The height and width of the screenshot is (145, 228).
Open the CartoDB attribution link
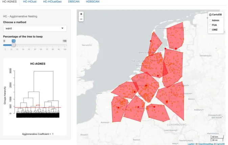coord(220,144)
